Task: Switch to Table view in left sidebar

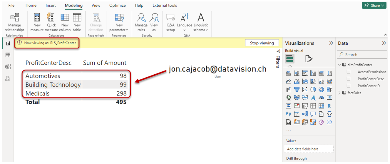Action: click(x=8, y=55)
